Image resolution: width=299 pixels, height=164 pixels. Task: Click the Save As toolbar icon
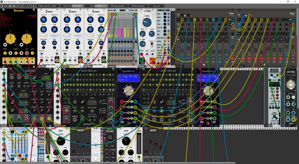click(14, 6)
